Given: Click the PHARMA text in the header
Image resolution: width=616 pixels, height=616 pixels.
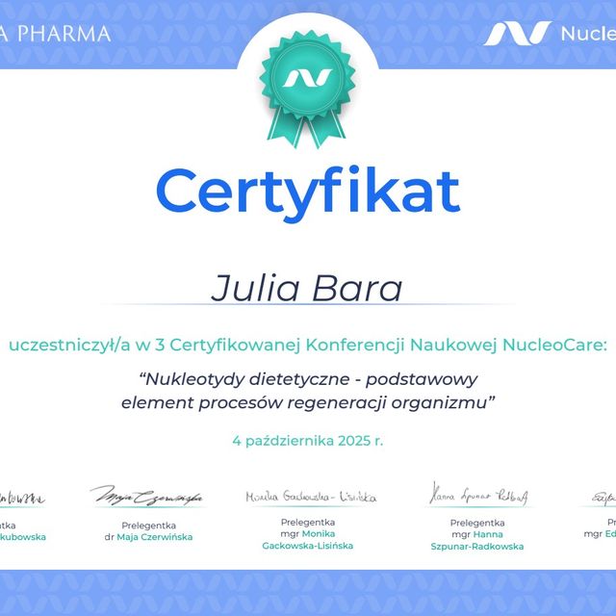Looking at the screenshot, I should point(64,34).
